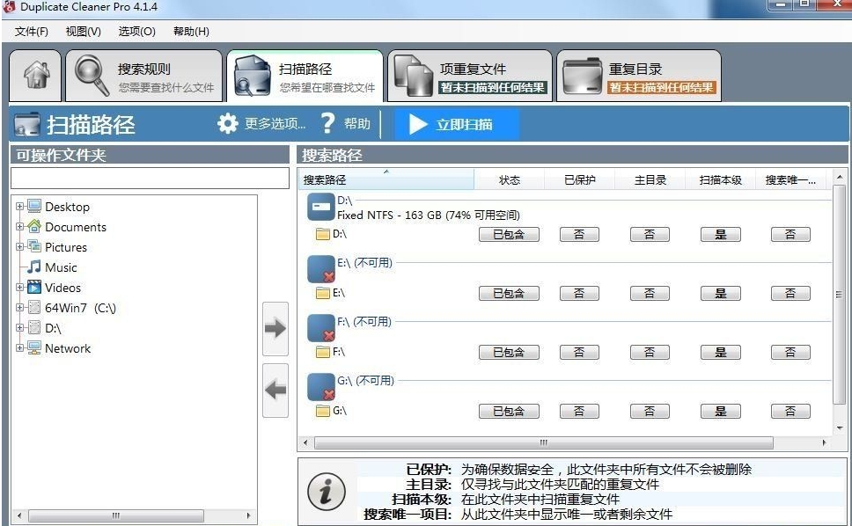Click the D:\ drive icon in search paths

320,207
